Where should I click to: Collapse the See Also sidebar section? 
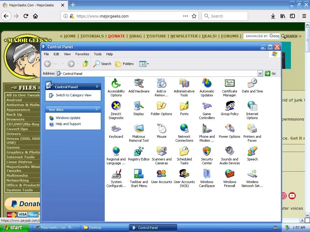(x=97, y=109)
